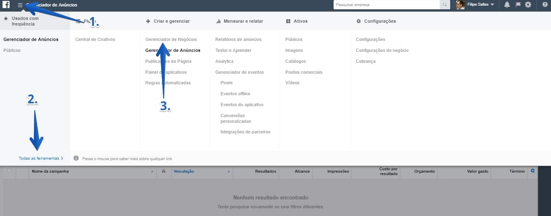Open Conversões personalizadas

click(236, 118)
